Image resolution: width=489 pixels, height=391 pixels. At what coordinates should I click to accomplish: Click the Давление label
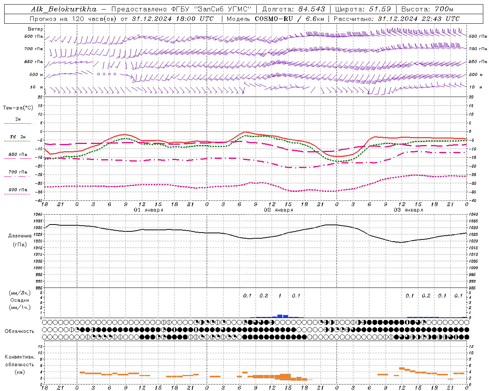[x=20, y=236]
